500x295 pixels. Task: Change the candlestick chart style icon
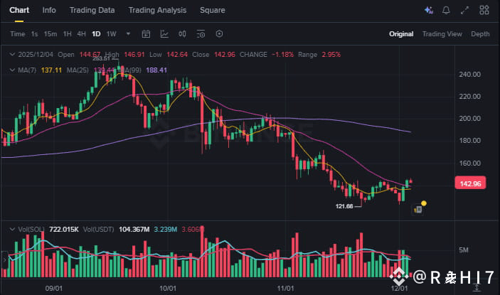coord(182,34)
